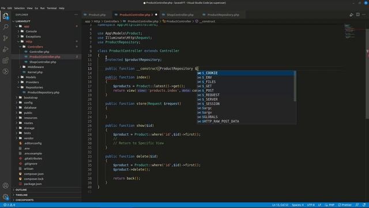Click the Spaces: 4 indentation setting
The height and width of the screenshot is (208, 369).
pos(298,205)
